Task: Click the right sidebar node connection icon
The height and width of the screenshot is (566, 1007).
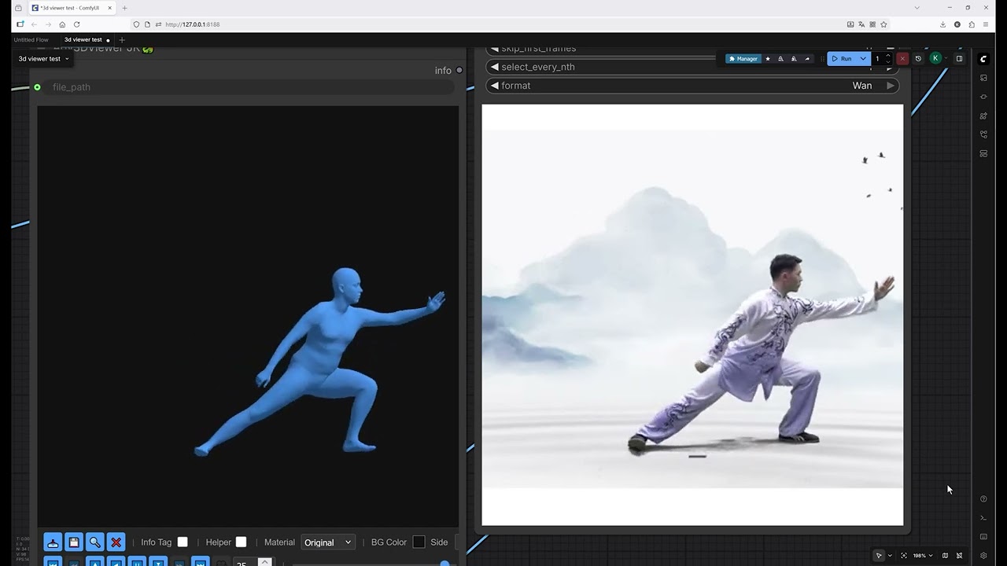Action: [983, 97]
